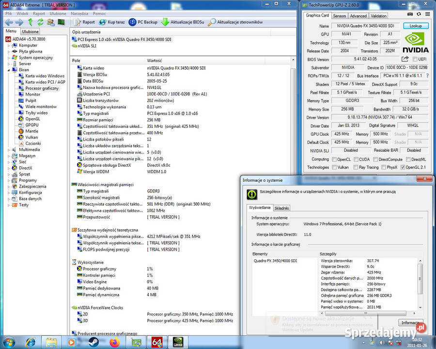Click the Bus Interface question mark in GPU-Z
436x349 pixels.
coord(427,76)
